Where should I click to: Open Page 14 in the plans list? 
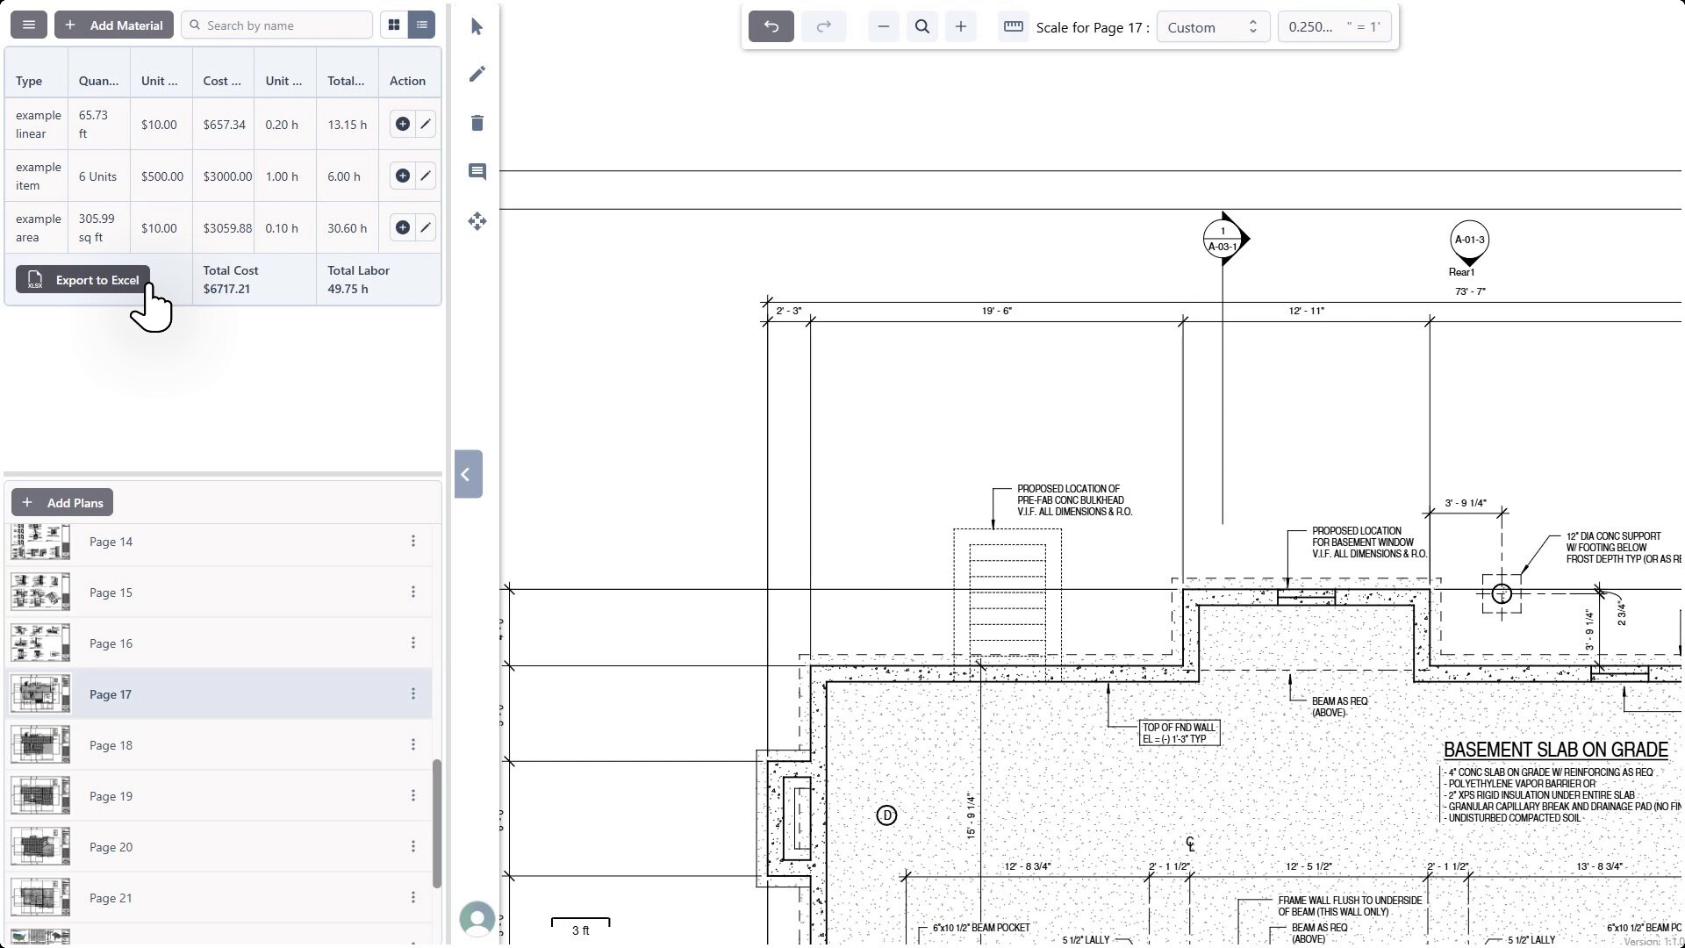coord(219,542)
